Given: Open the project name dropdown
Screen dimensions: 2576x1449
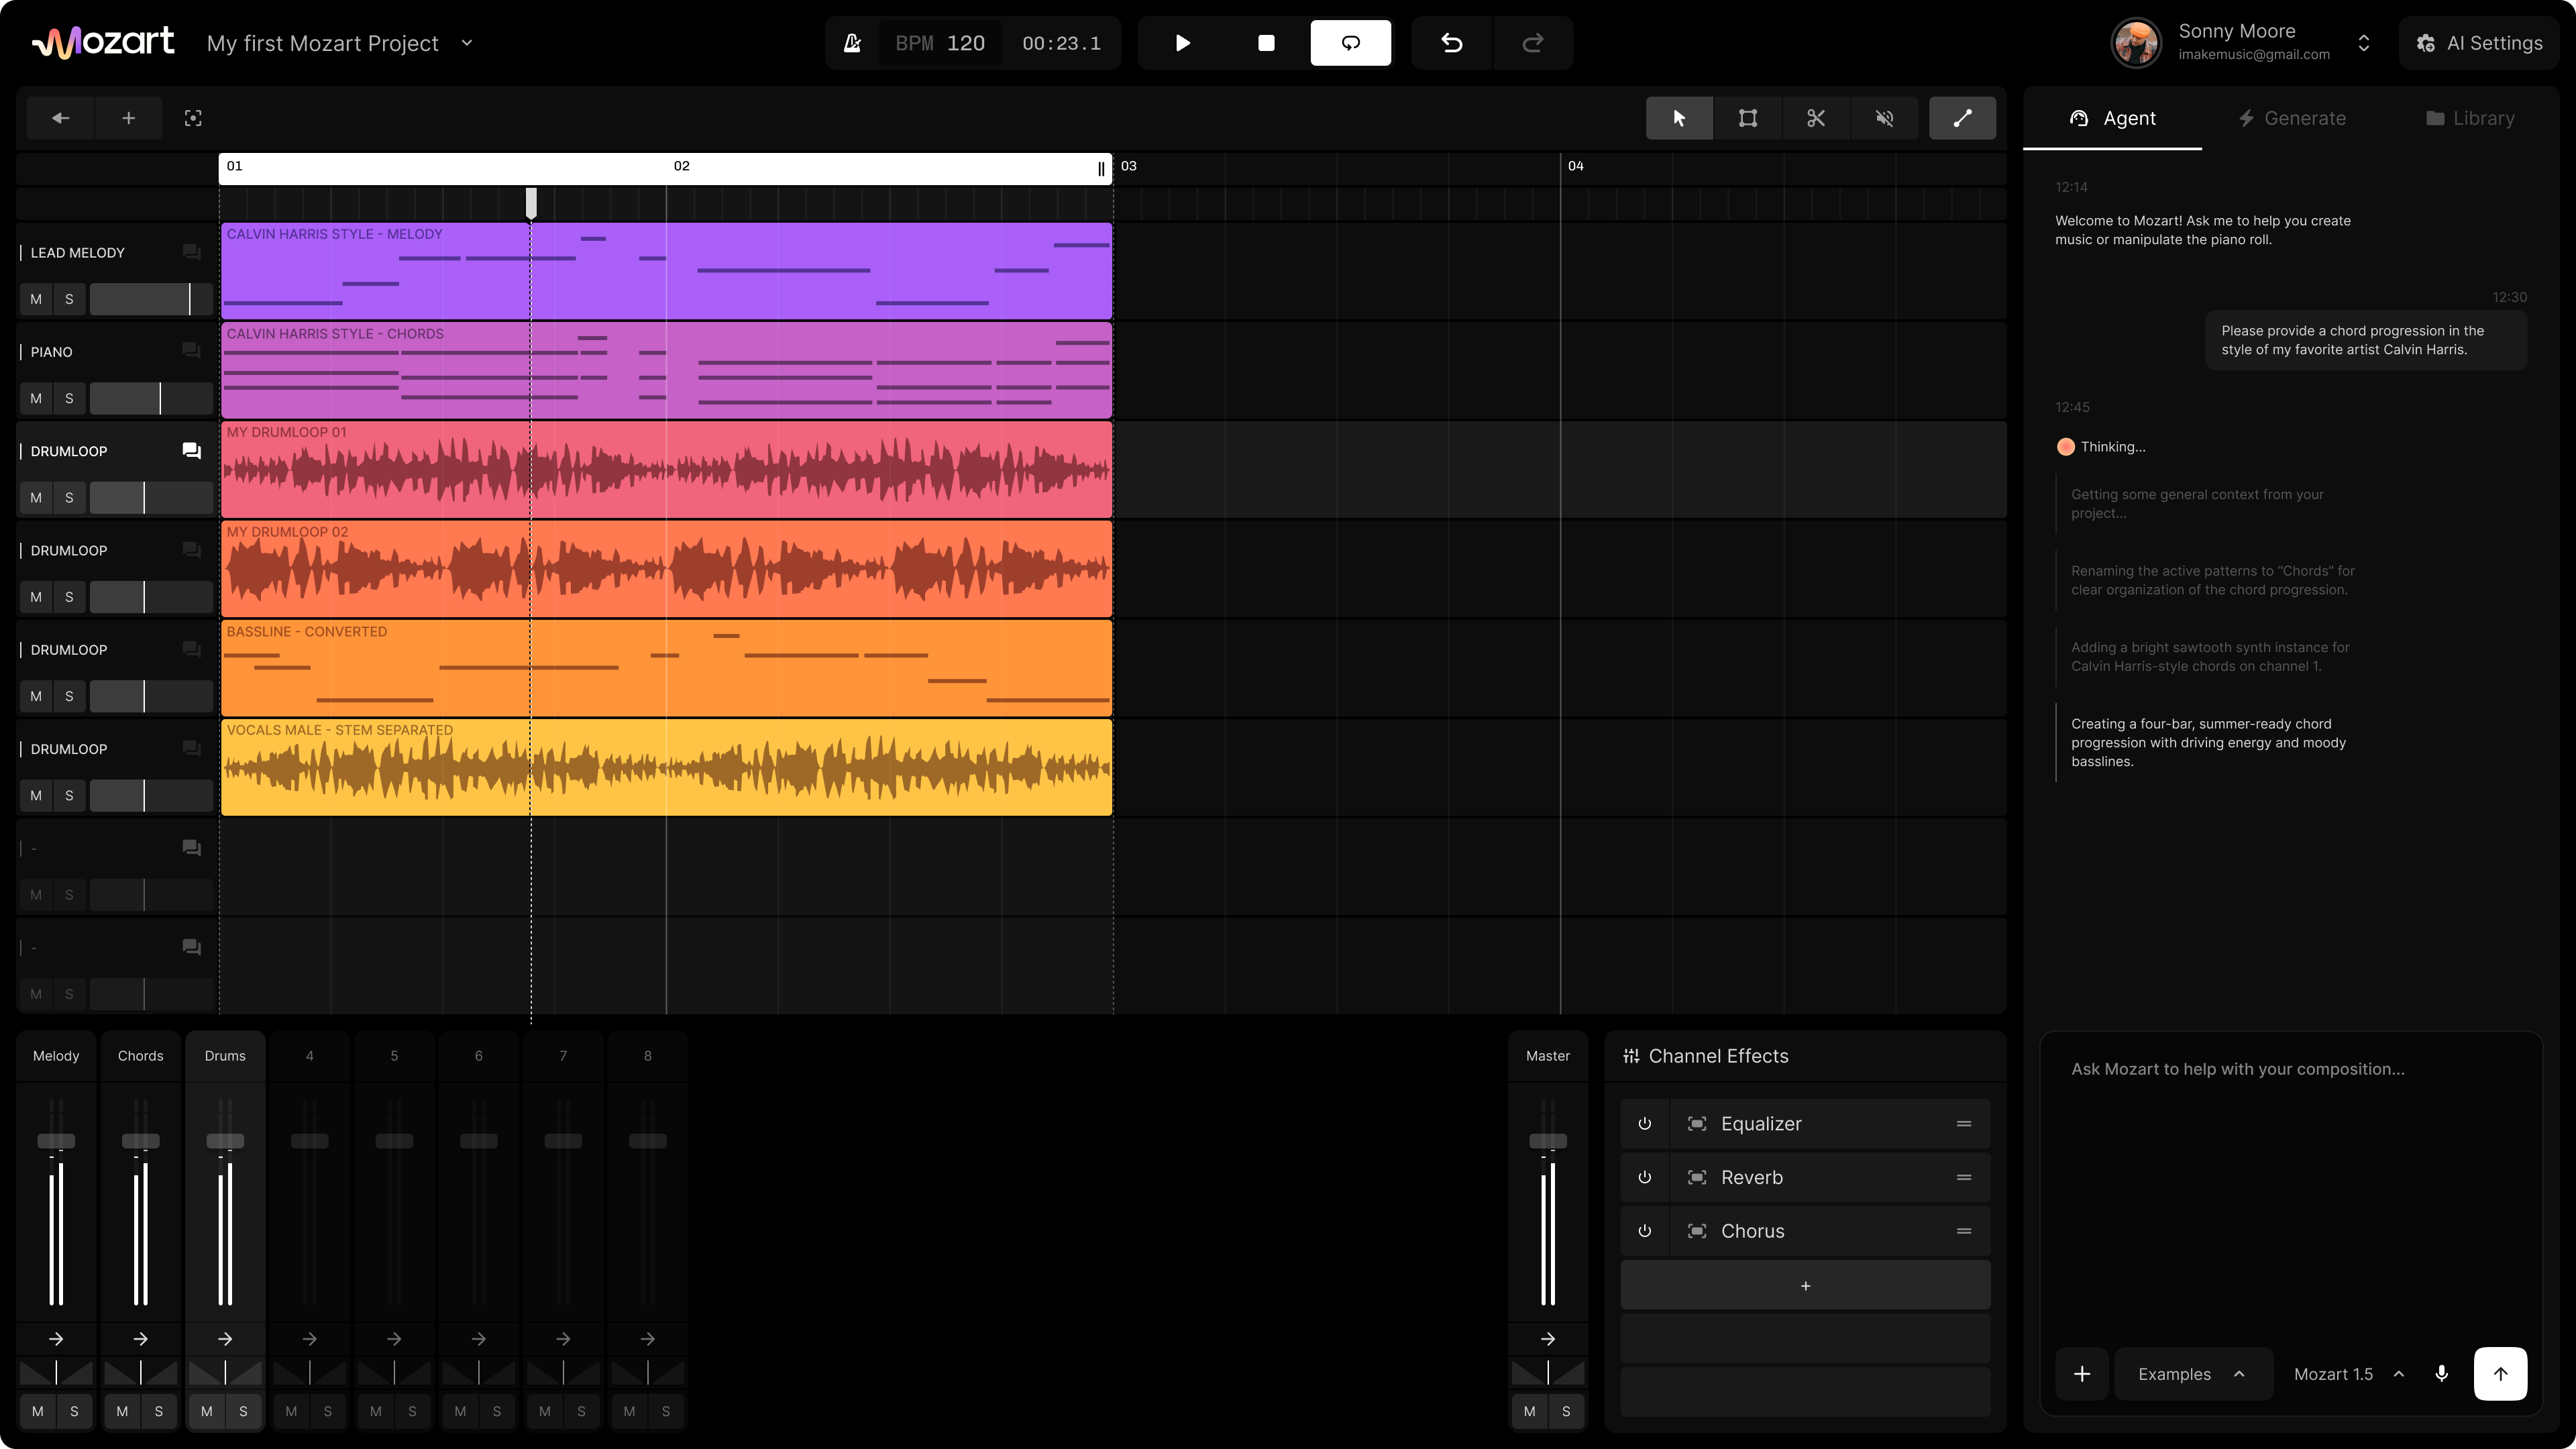Looking at the screenshot, I should (x=467, y=43).
